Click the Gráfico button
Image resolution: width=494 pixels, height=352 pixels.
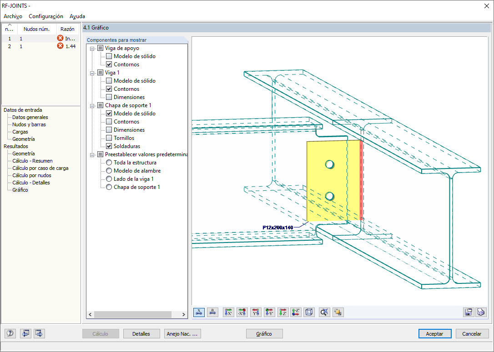264,334
